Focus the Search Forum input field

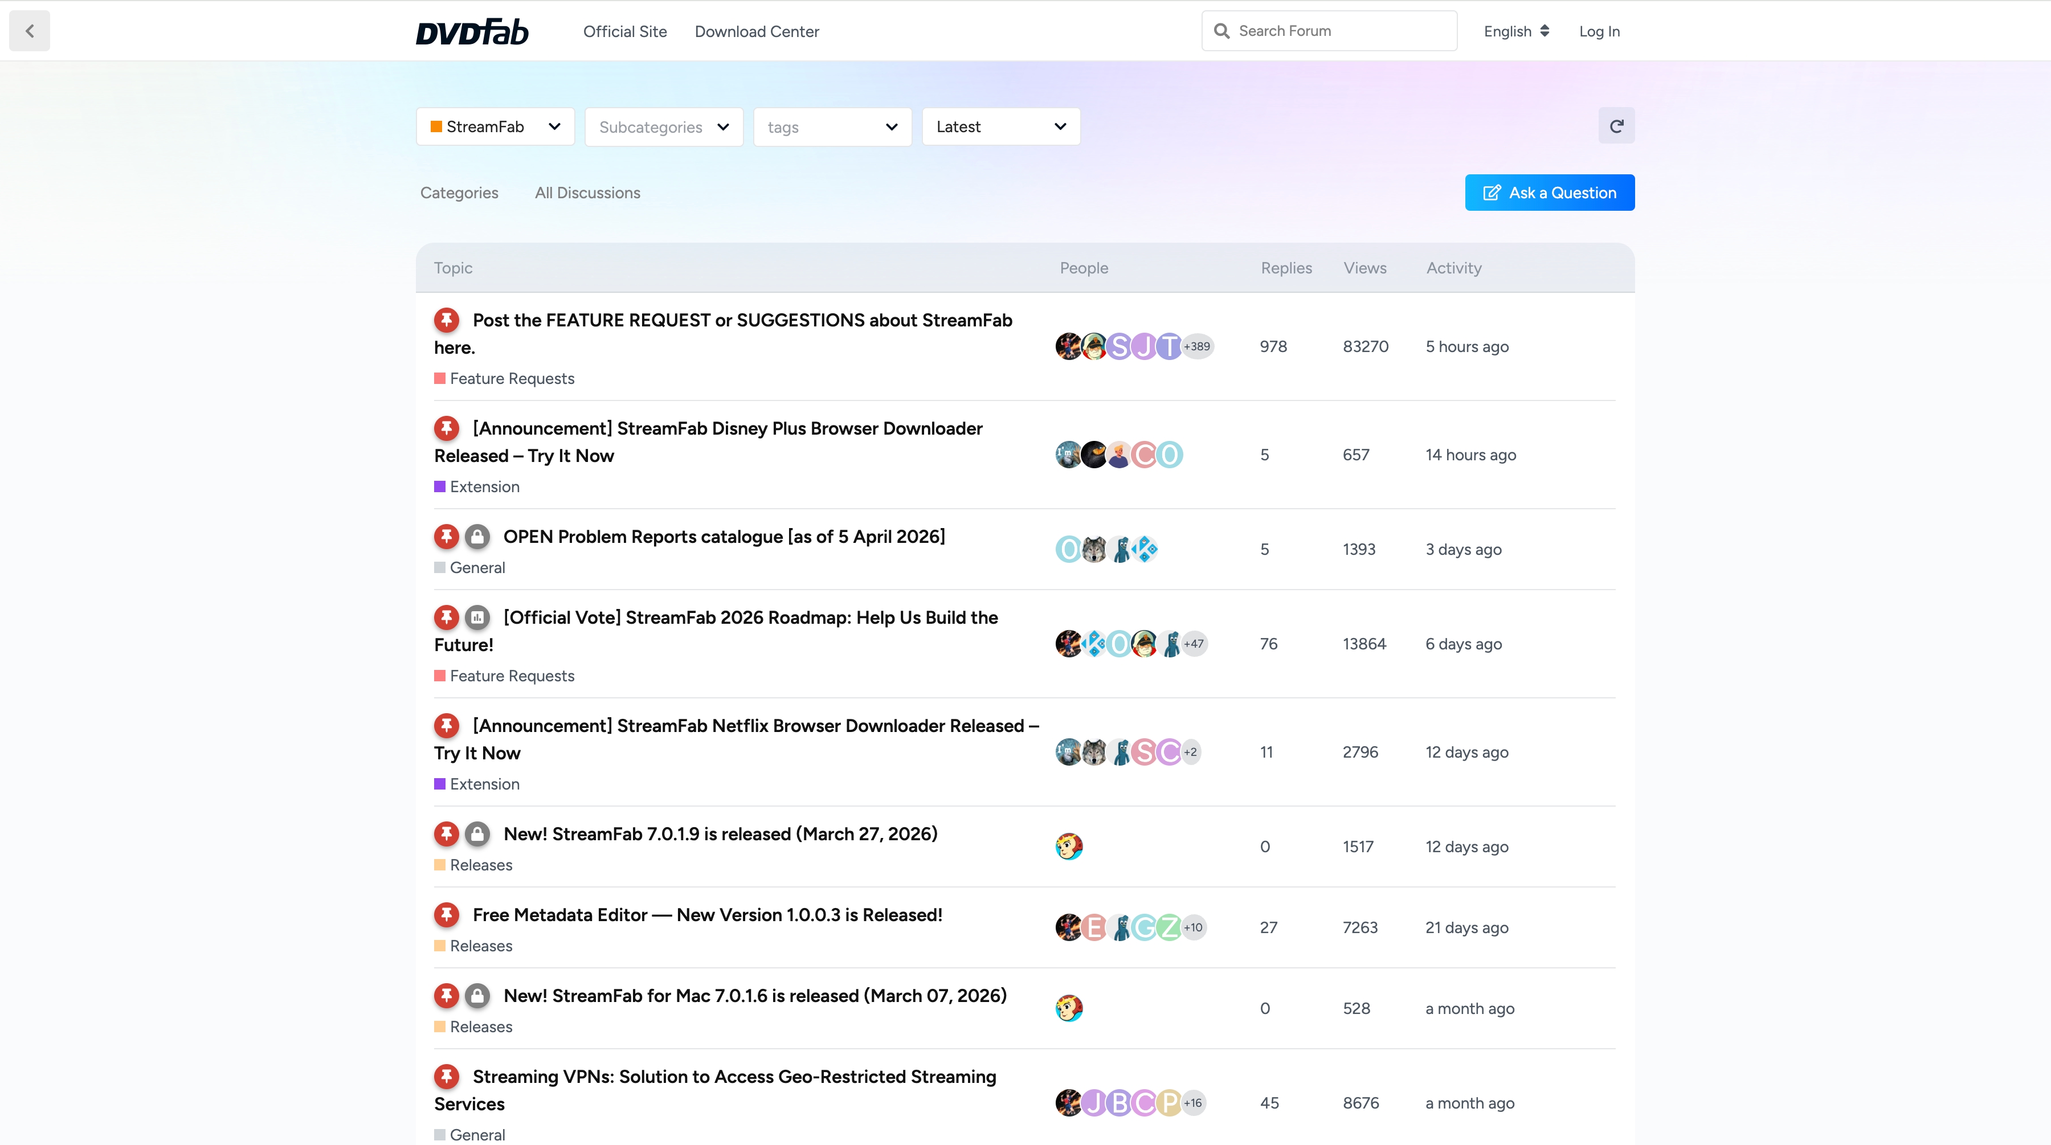[1329, 31]
